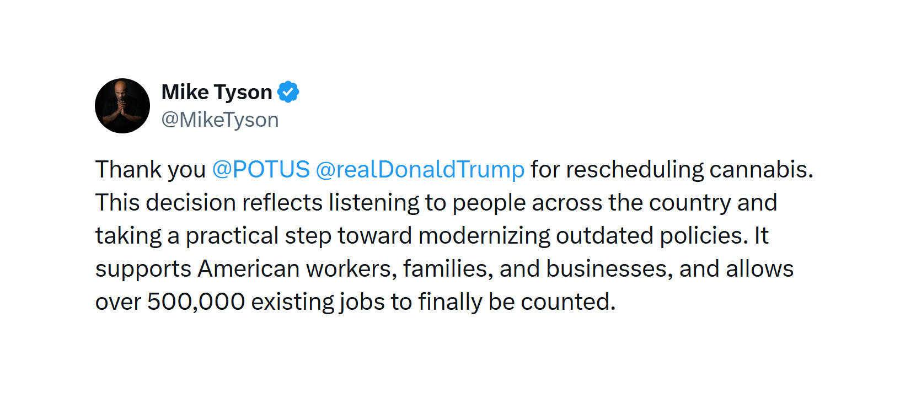
Task: Click the word "businesses" in the tweet
Action: [x=609, y=268]
